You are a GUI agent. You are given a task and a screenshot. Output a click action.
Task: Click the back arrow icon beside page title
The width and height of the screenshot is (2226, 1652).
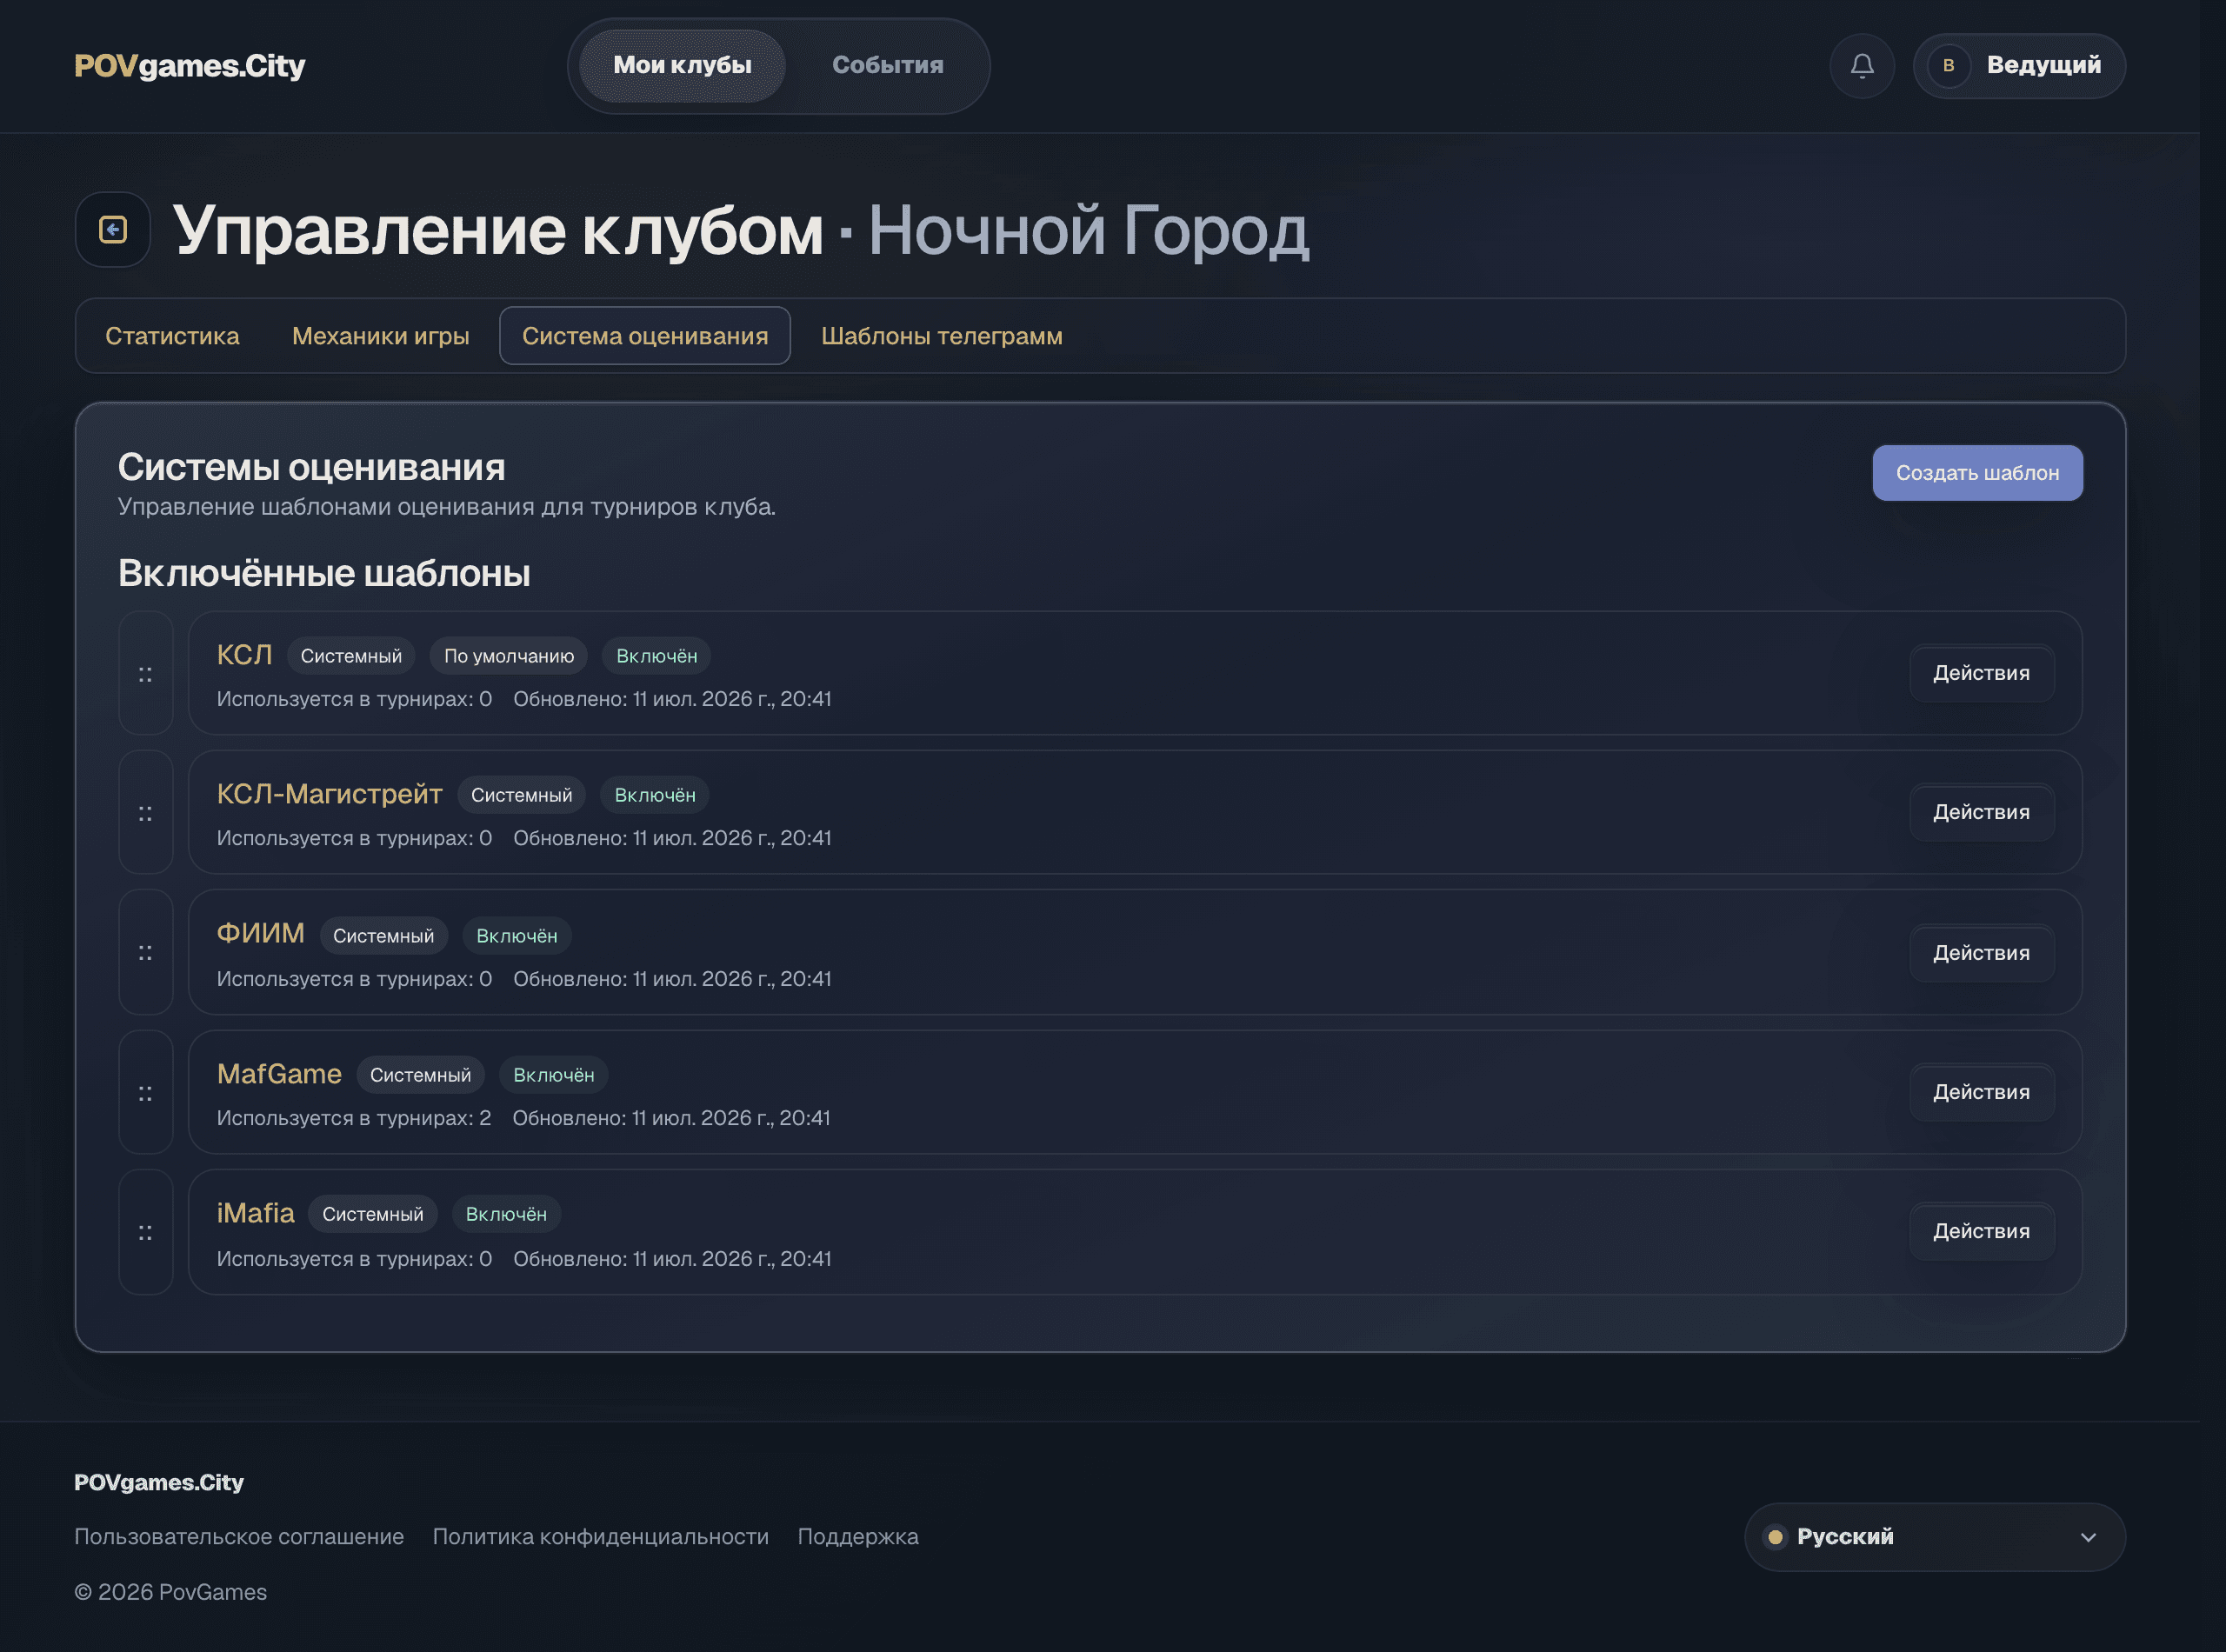click(113, 230)
